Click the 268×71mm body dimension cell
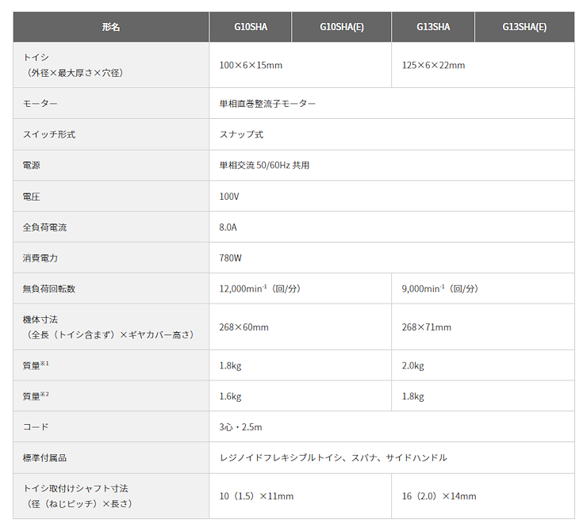This screenshot has height=531, width=587. [x=427, y=327]
